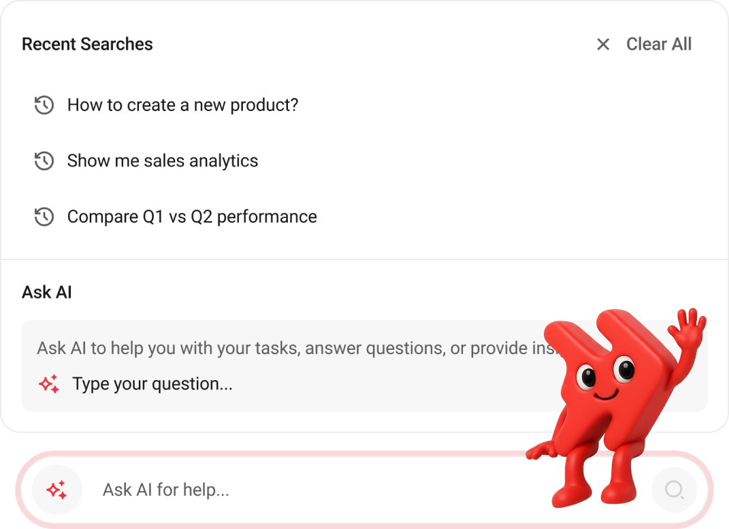Click the X icon to close Recent Searches
Screen dimensions: 729x529
603,44
